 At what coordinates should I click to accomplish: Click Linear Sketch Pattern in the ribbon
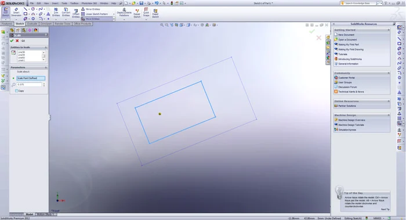tap(95, 14)
